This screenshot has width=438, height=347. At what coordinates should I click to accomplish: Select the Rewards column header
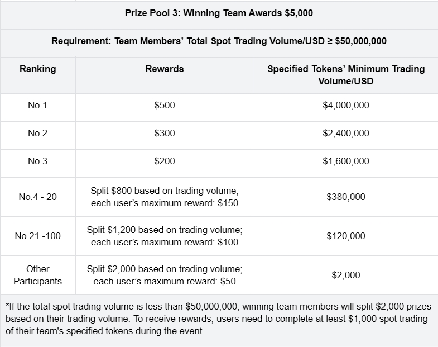(165, 69)
